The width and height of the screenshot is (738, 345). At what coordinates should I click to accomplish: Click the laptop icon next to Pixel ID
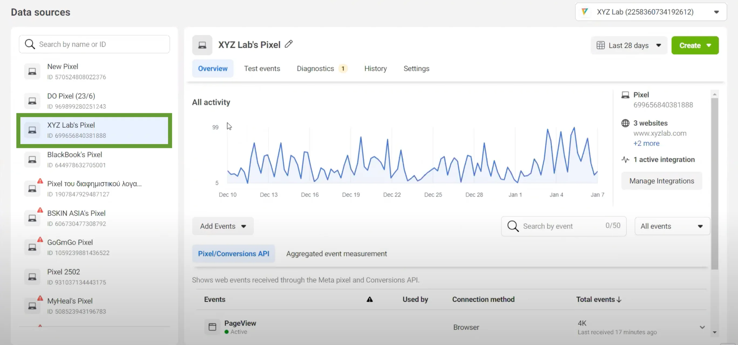625,95
